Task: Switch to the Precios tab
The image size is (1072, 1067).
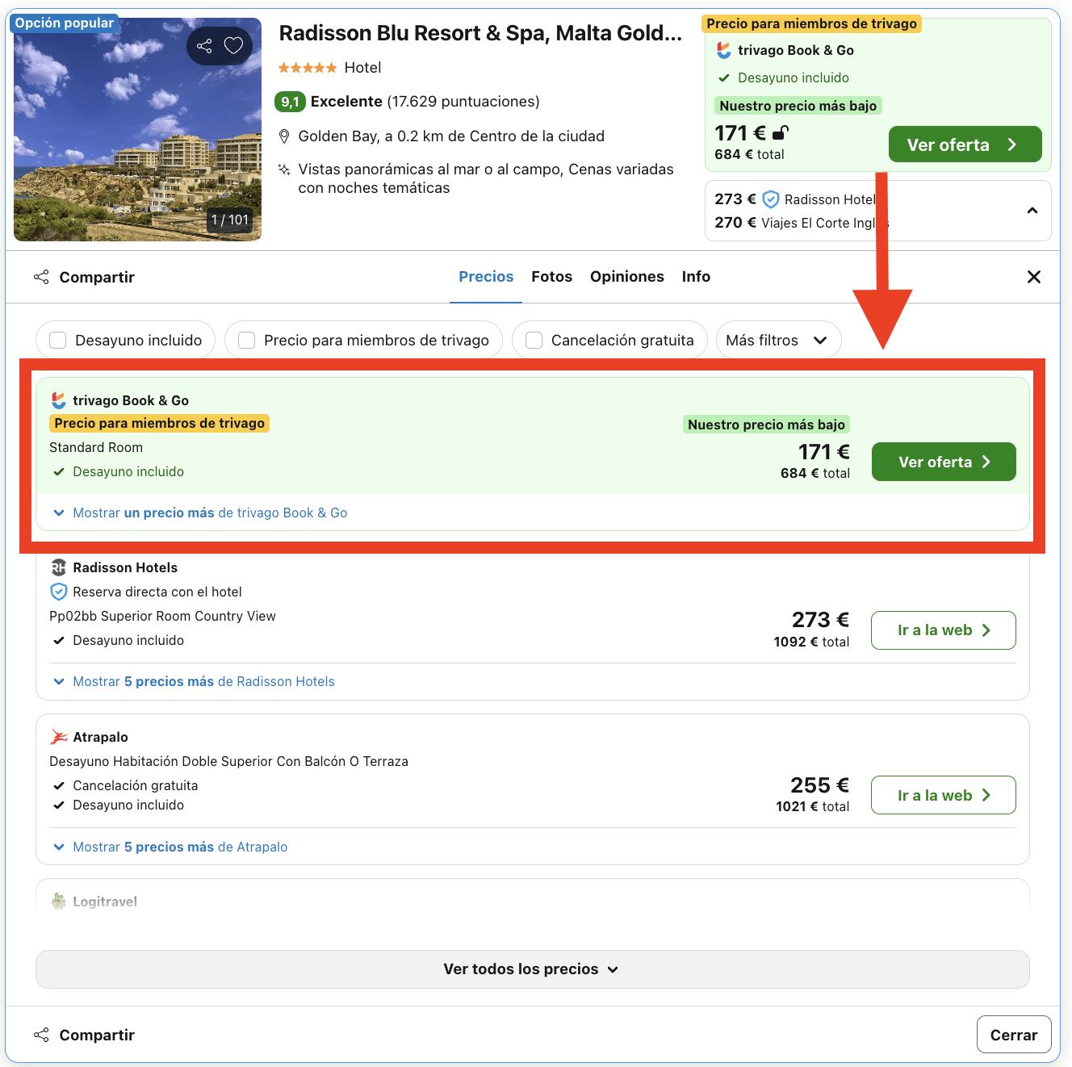Action: 486,277
